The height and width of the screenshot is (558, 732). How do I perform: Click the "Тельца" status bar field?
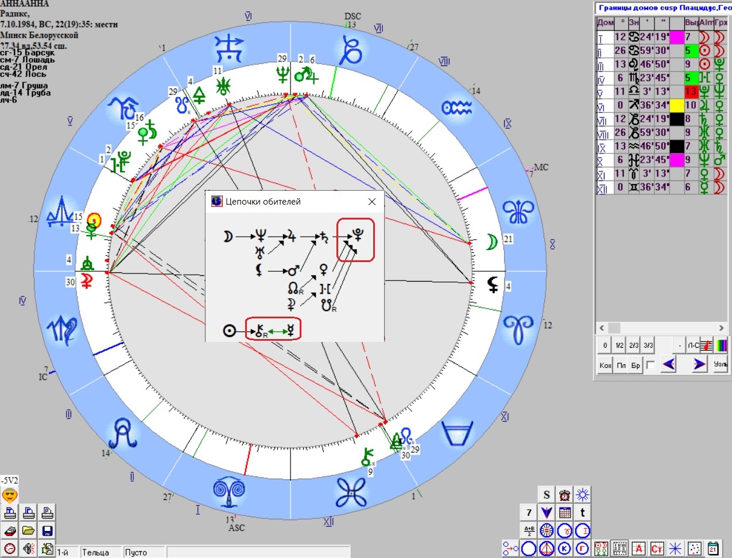click(102, 552)
